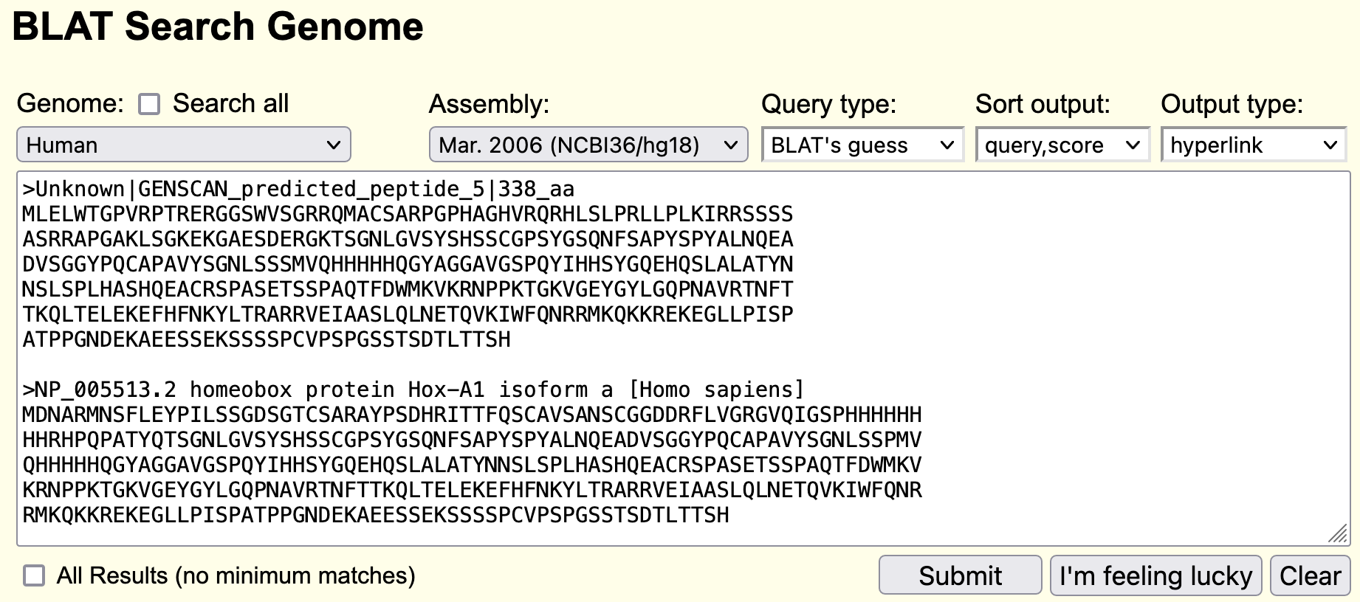Click the Sort output label

coord(1043,104)
